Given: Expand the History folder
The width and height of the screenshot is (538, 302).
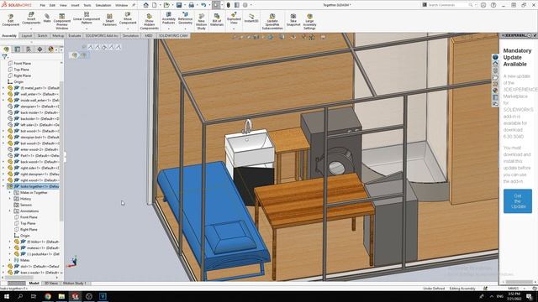Looking at the screenshot, I should (x=10, y=199).
